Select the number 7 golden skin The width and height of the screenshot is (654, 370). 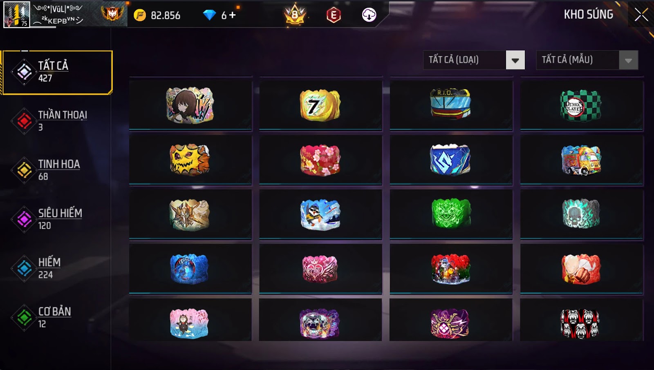point(320,105)
